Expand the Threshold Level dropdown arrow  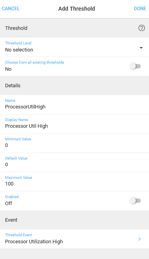pos(141,48)
